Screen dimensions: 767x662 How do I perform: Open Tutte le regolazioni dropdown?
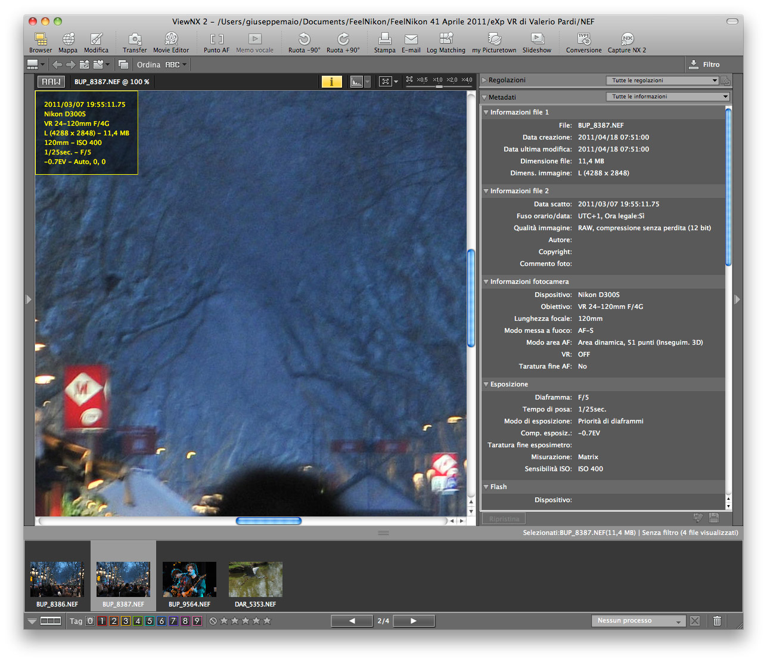(x=663, y=81)
